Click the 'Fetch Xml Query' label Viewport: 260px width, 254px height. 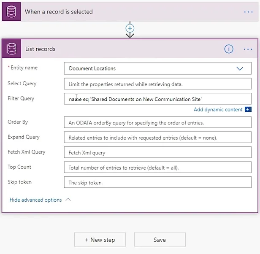[x=27, y=152]
